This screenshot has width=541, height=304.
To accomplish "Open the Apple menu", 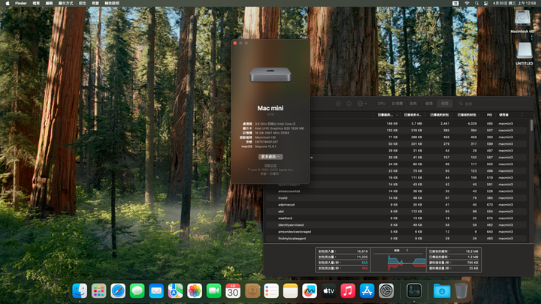I will click(x=8, y=3).
